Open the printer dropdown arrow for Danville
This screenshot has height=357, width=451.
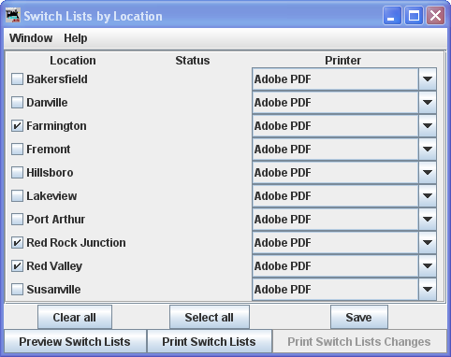click(x=428, y=103)
